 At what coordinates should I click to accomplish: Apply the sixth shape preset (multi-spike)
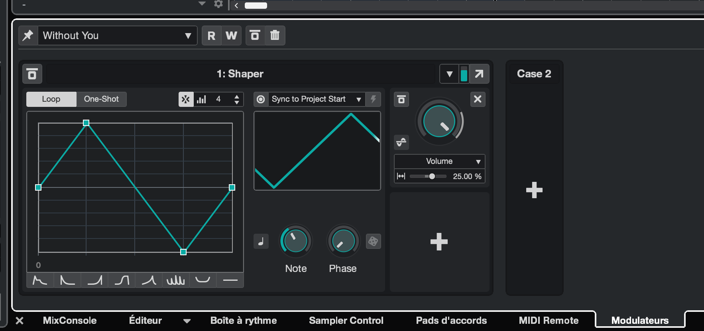pyautogui.click(x=176, y=280)
